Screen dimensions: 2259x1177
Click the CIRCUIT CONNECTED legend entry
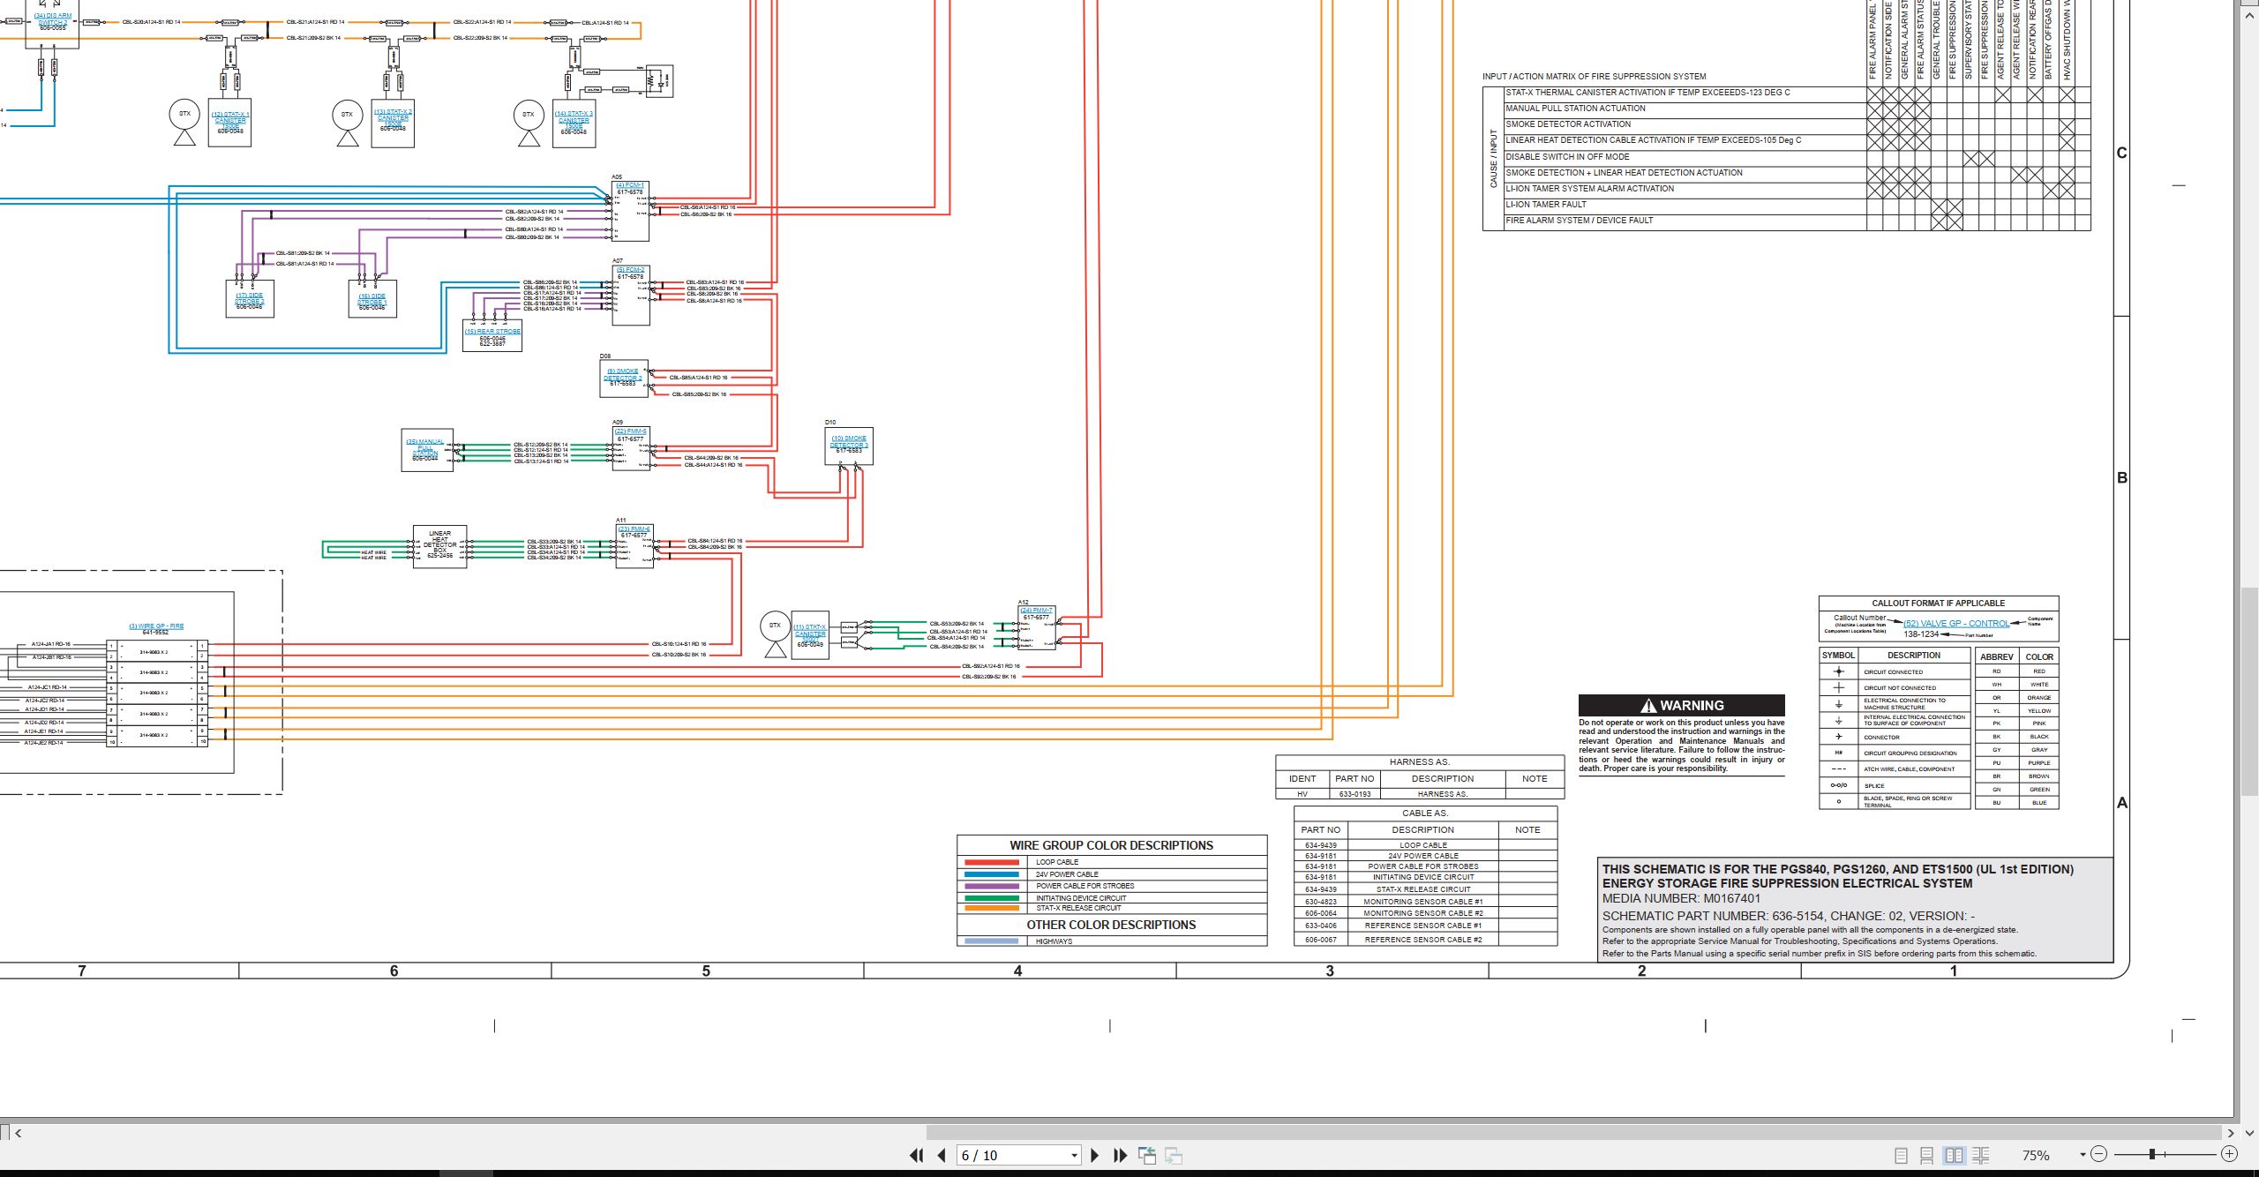click(1894, 672)
